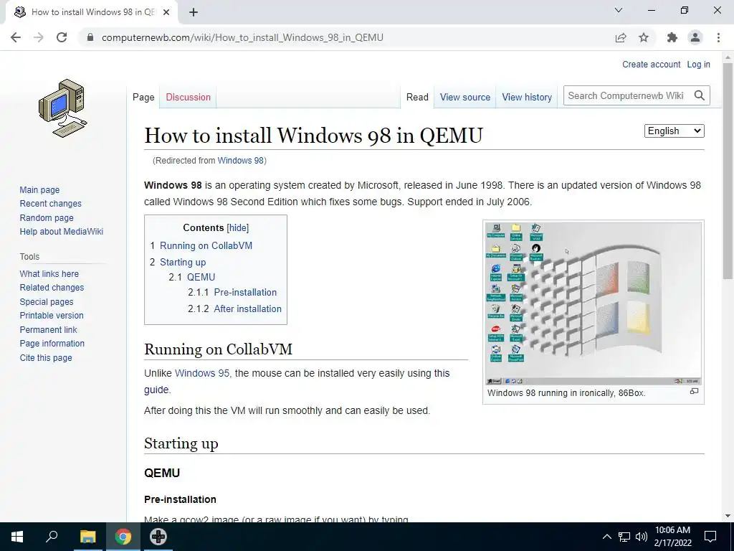Open Permanent link
Viewport: 734px width, 551px height.
tap(48, 329)
